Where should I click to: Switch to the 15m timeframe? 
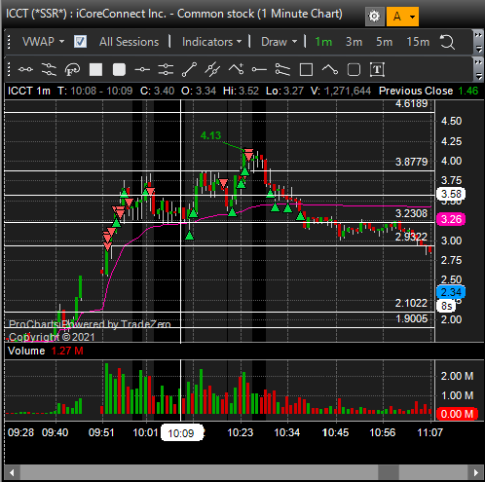pos(418,42)
